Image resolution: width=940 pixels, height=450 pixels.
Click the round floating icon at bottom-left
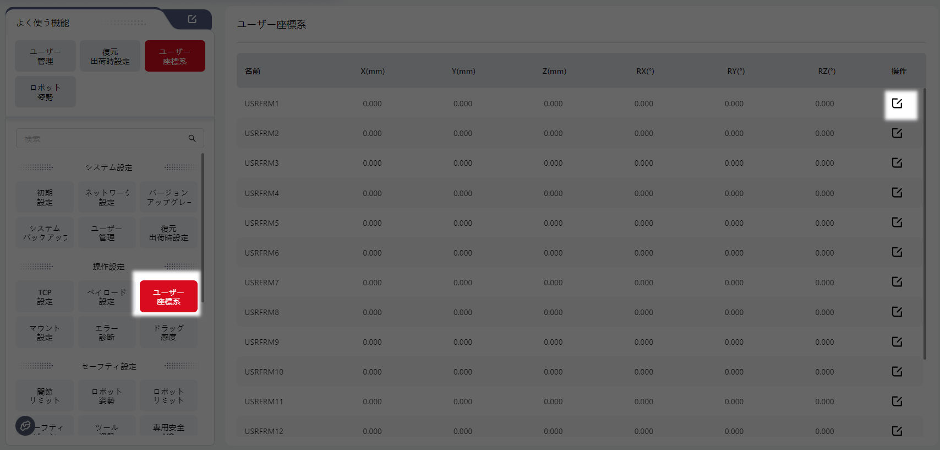coord(25,425)
